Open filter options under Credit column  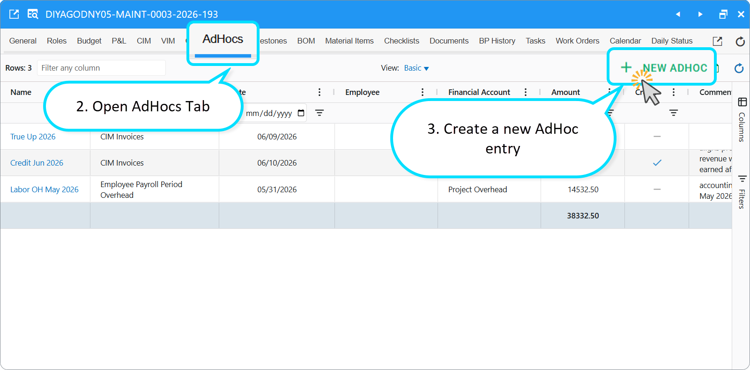[x=674, y=113]
